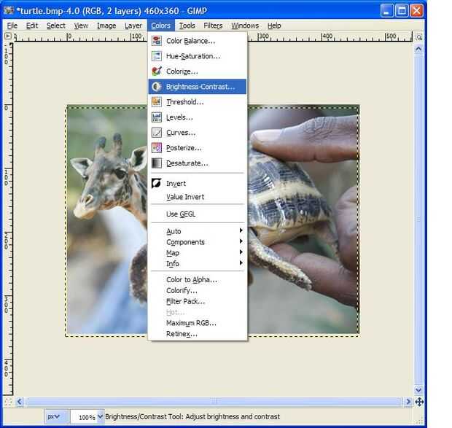Open the px unit dropdown

point(57,417)
